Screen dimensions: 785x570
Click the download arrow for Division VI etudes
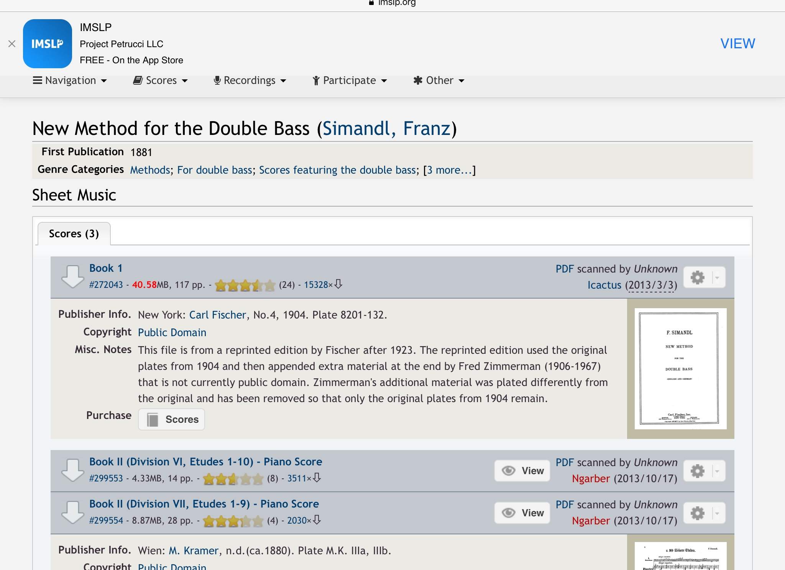[72, 470]
